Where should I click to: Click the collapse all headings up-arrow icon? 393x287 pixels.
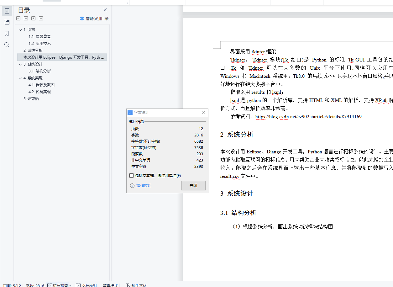coord(26,19)
